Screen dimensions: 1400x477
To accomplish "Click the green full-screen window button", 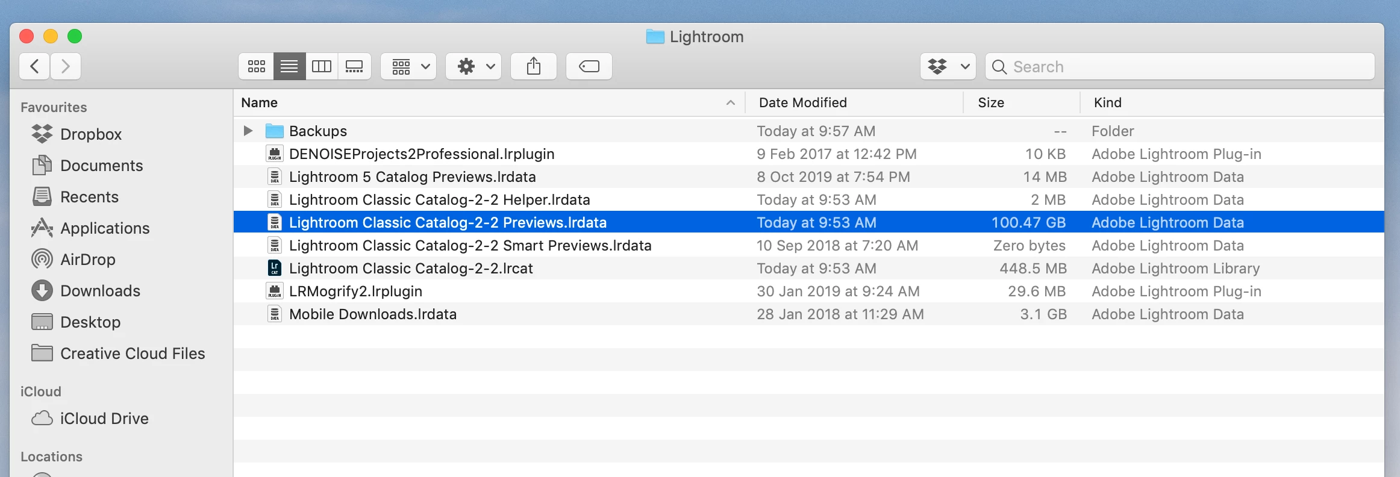I will click(x=75, y=36).
